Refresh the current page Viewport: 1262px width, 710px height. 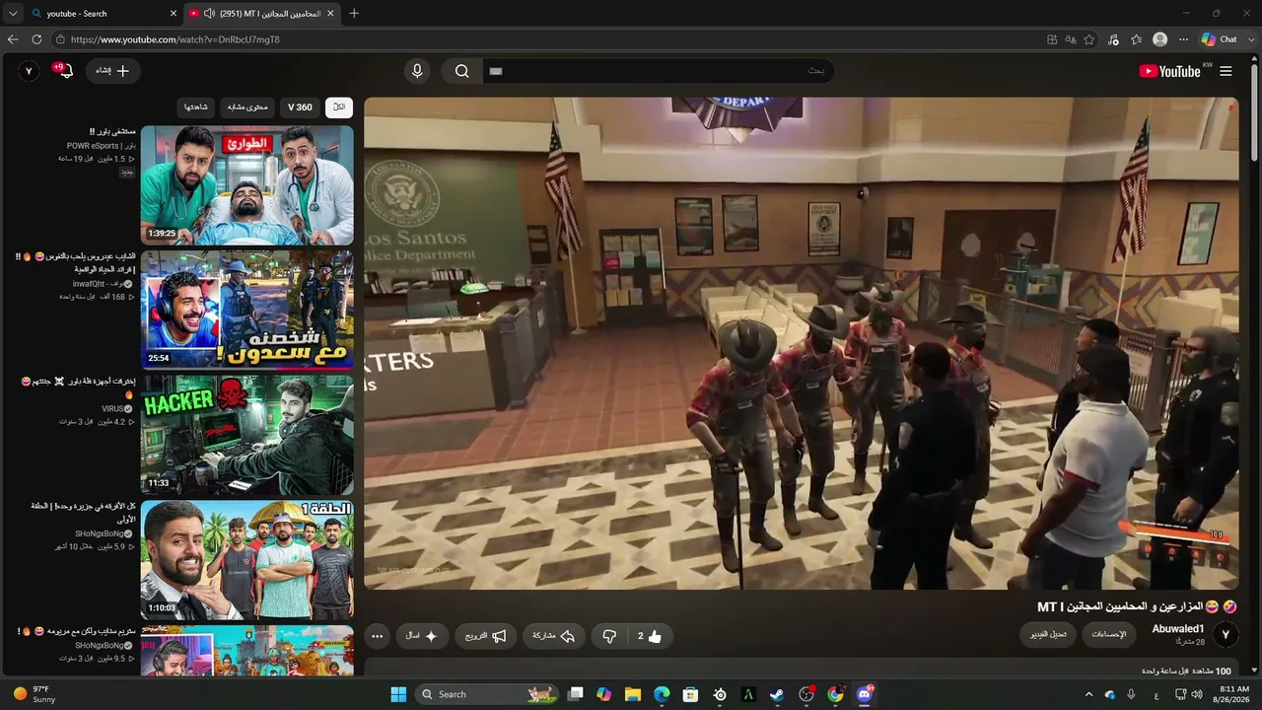tap(36, 39)
